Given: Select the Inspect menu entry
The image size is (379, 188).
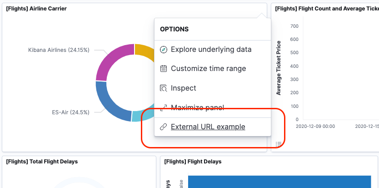Looking at the screenshot, I should point(183,88).
